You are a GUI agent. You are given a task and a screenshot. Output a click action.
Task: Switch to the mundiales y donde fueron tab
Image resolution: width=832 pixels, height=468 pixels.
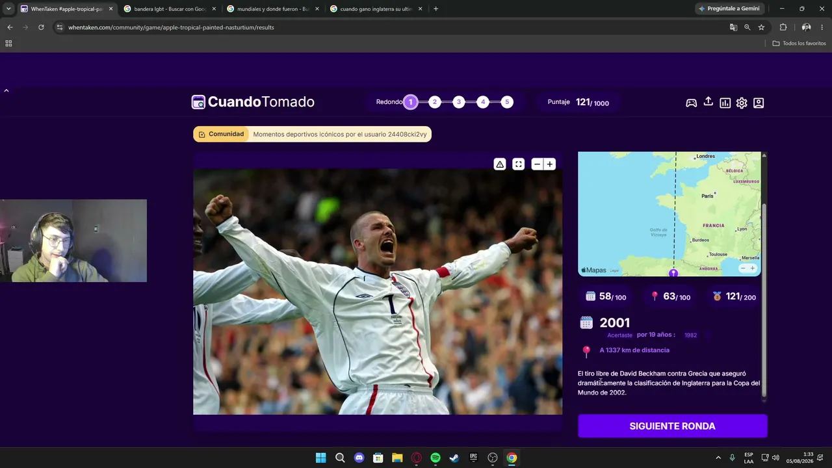click(x=273, y=9)
